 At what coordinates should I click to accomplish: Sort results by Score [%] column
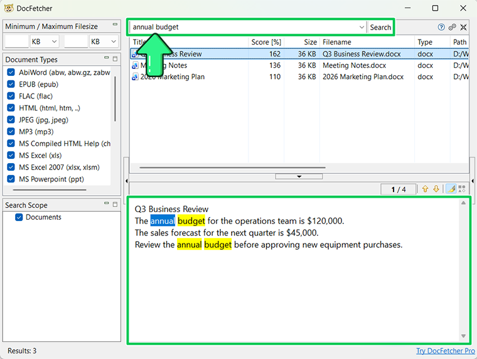coord(266,42)
